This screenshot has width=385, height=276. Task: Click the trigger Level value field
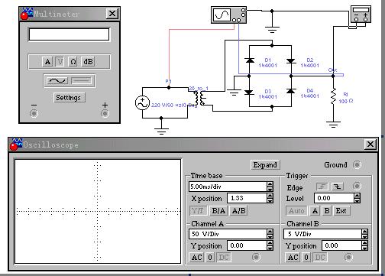pyautogui.click(x=334, y=198)
